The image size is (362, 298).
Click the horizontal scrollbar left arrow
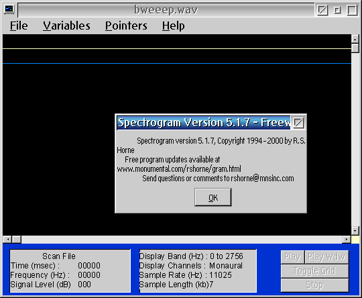point(7,240)
